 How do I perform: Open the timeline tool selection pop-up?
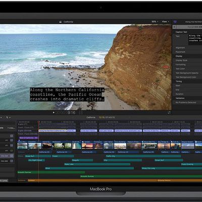point(8,117)
